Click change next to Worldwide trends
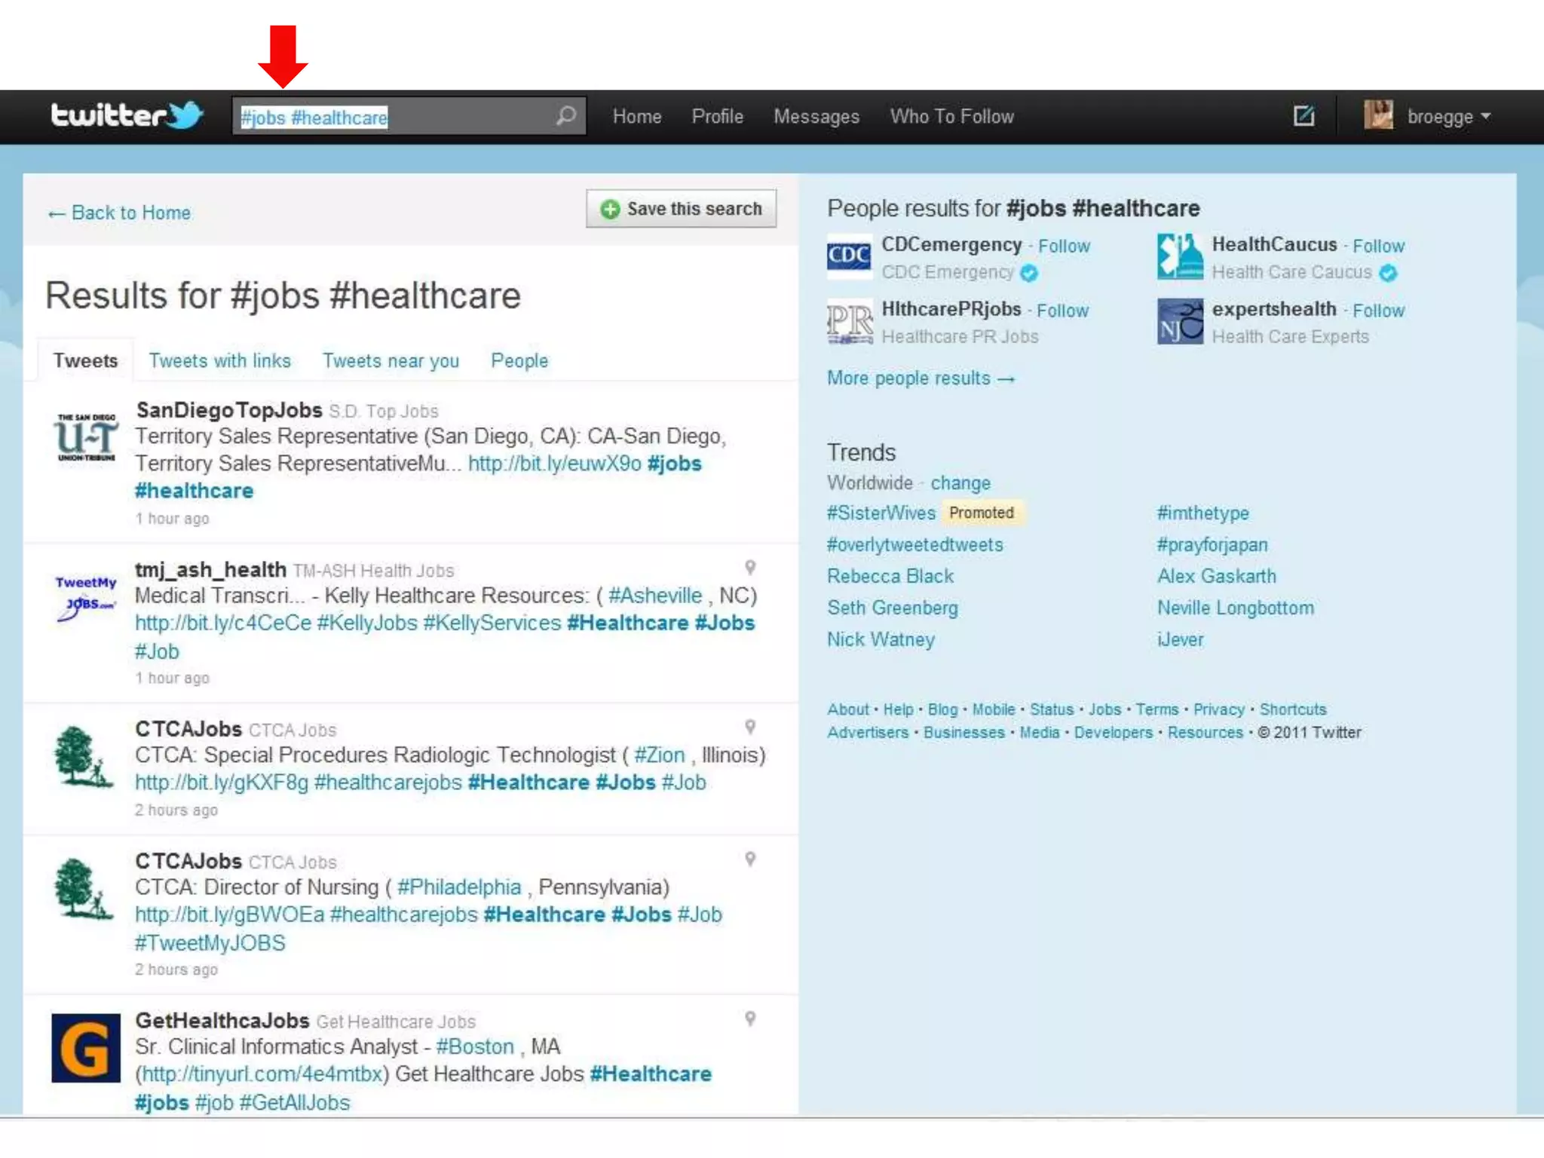Viewport: 1544px width, 1158px height. [x=960, y=483]
